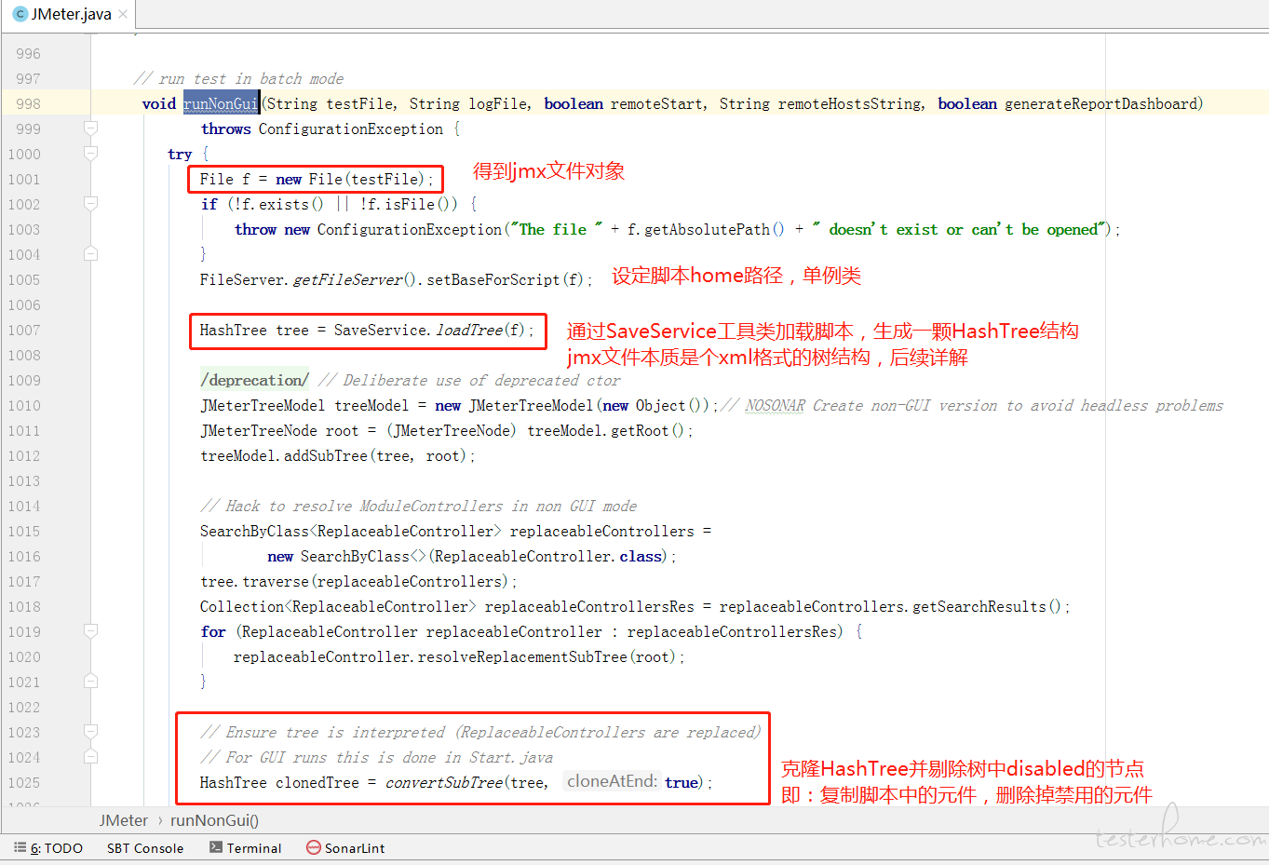This screenshot has width=1269, height=865.
Task: Click the SonarLint label in bottom bar
Action: tap(355, 848)
